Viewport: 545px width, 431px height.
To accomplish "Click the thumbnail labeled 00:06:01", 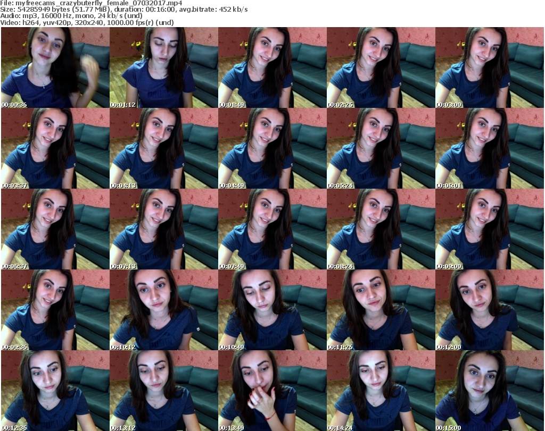I will coord(490,148).
